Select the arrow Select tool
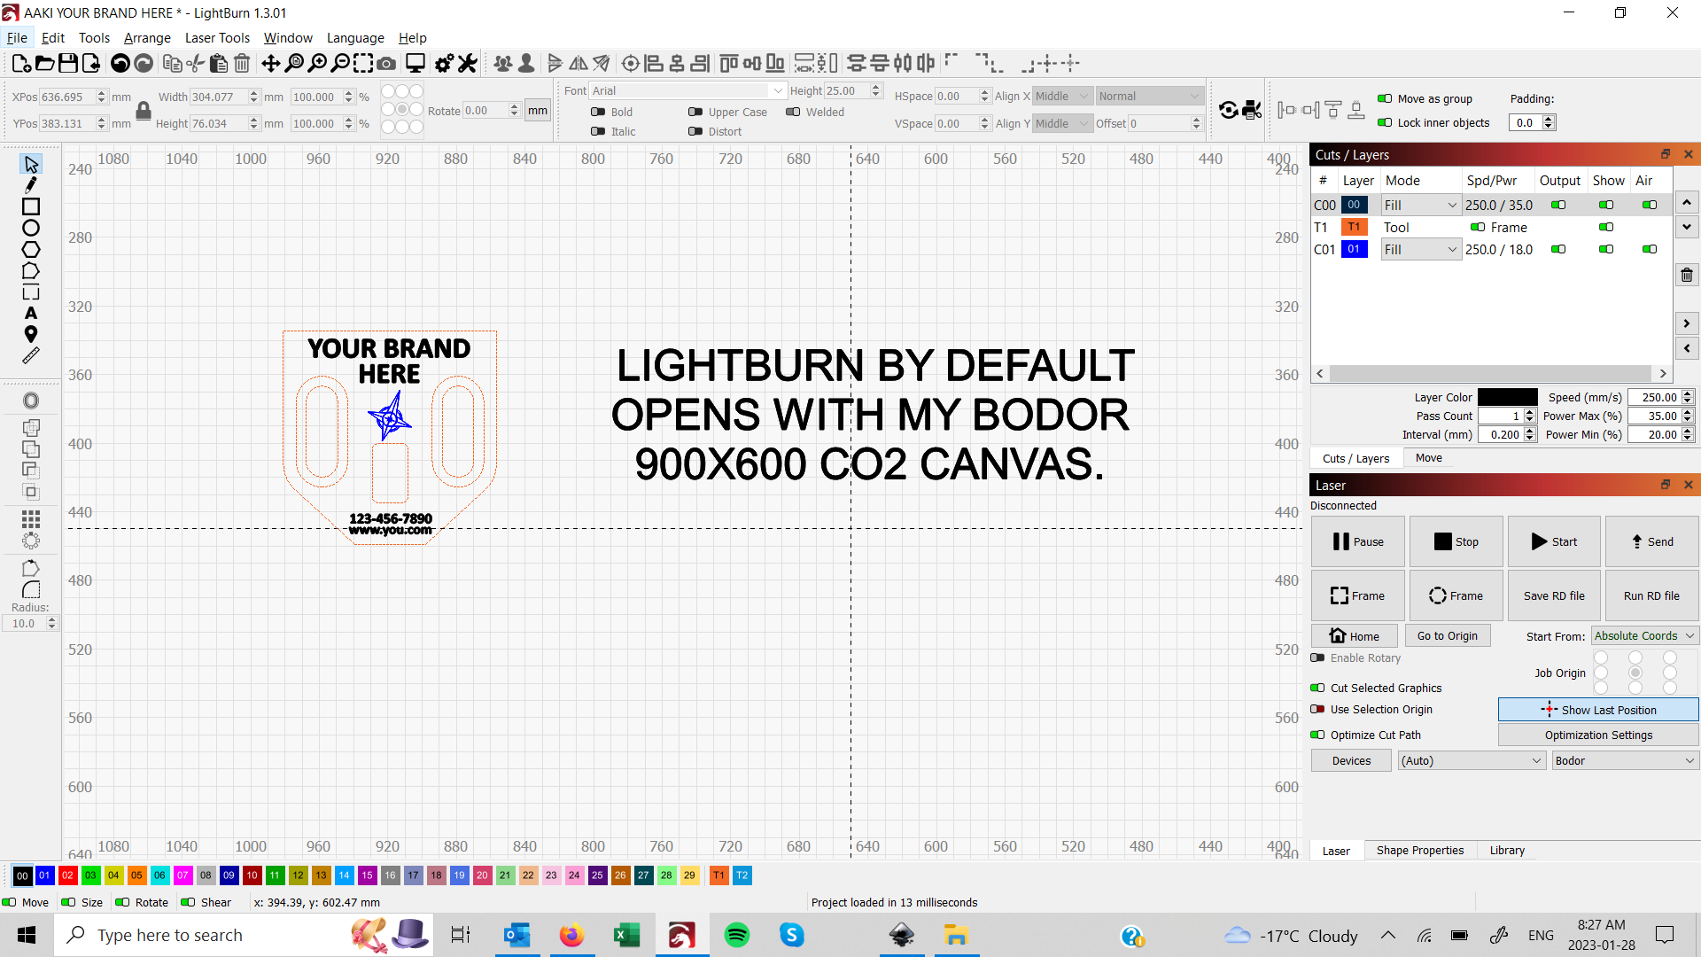This screenshot has width=1701, height=957. [31, 165]
